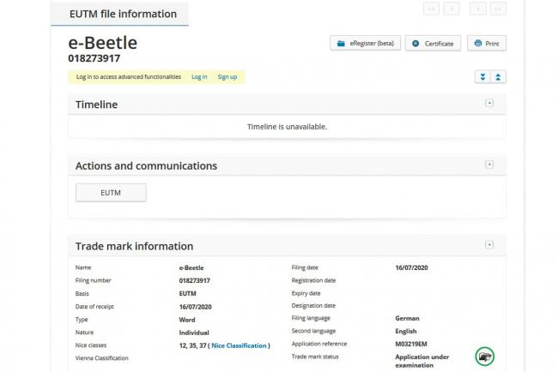Go to the next result arrow button
The width and height of the screenshot is (558, 372).
coord(478,9)
